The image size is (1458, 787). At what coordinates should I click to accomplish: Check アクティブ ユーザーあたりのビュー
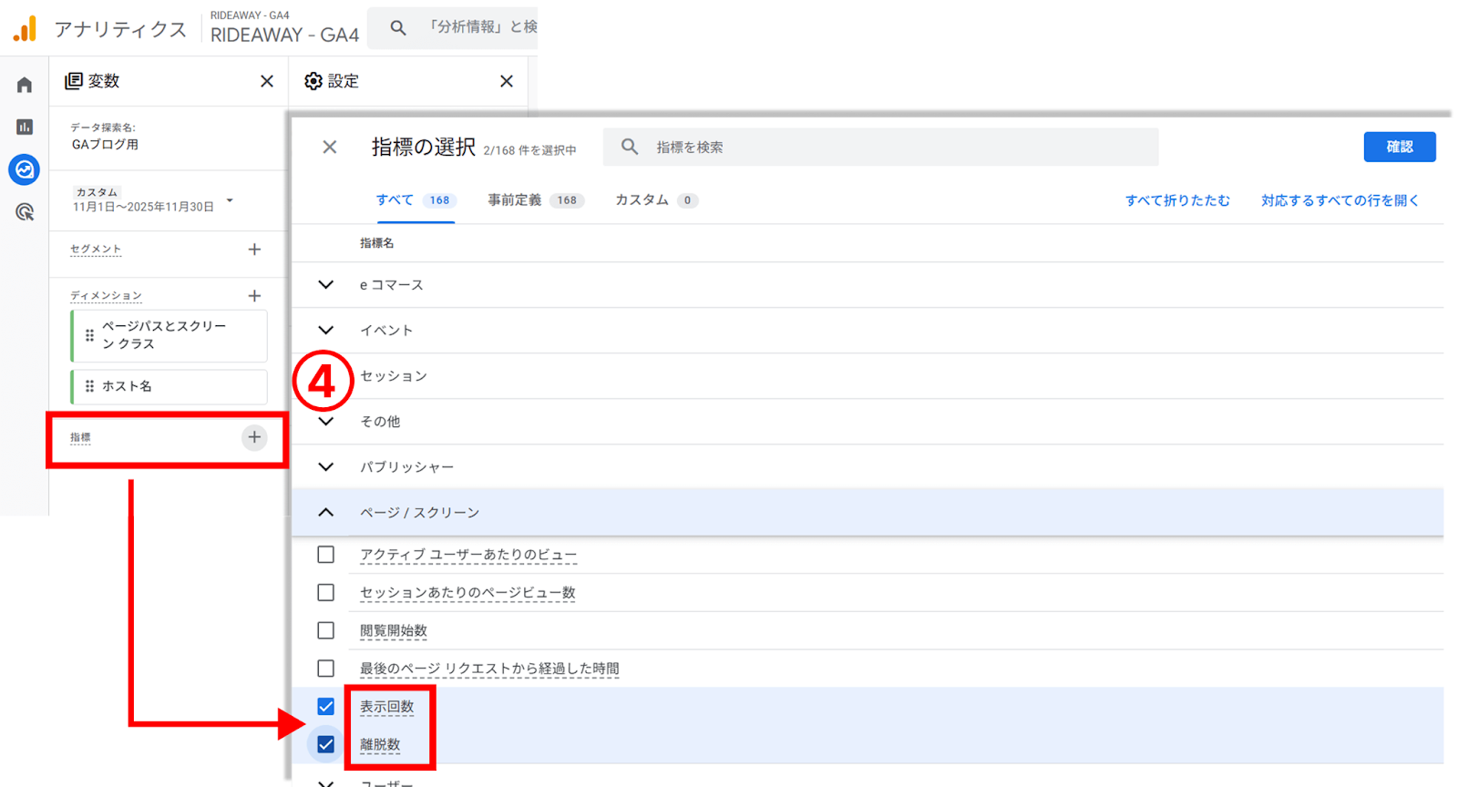tap(325, 555)
